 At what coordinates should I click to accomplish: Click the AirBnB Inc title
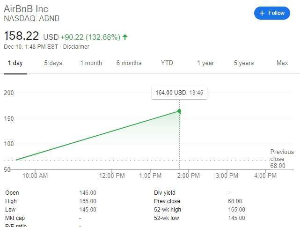coord(26,9)
